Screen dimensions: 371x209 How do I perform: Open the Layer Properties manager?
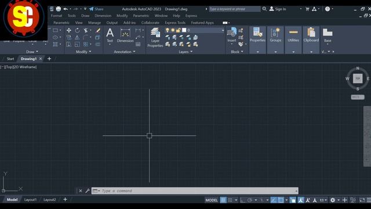click(x=155, y=37)
